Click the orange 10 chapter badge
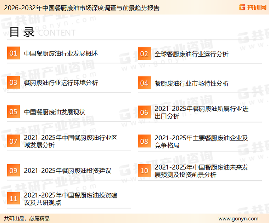 click(144, 171)
